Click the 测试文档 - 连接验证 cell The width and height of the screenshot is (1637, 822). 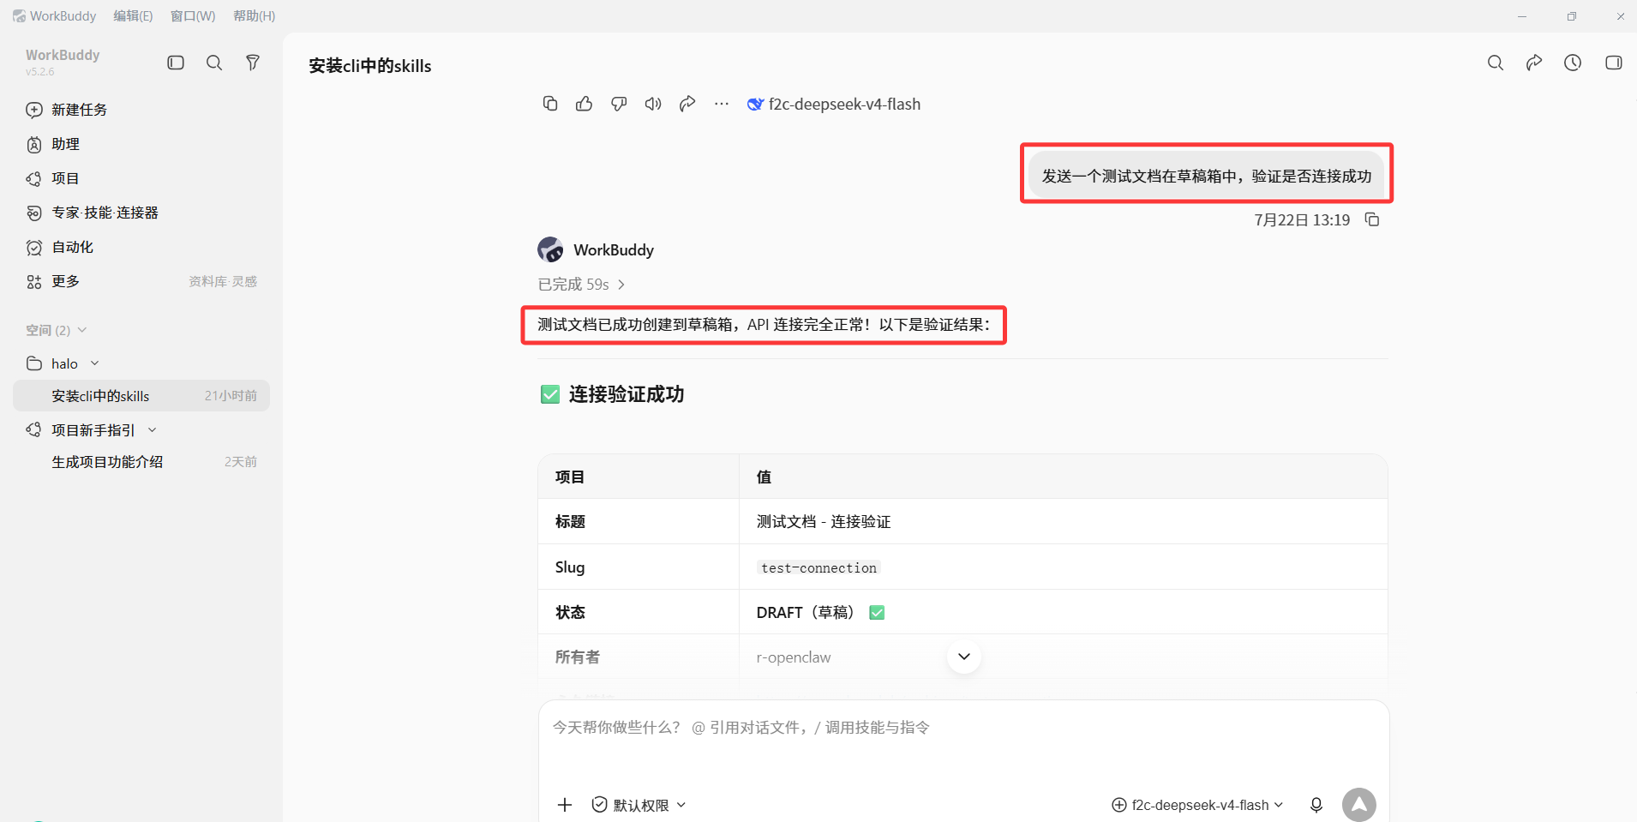tap(824, 521)
